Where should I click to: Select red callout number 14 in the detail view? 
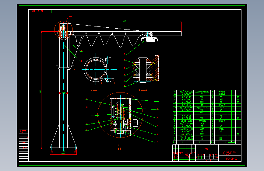157,101
